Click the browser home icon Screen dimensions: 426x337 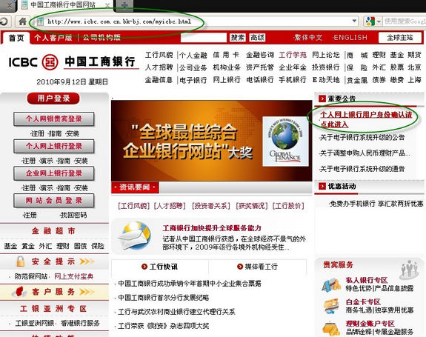tap(22, 21)
